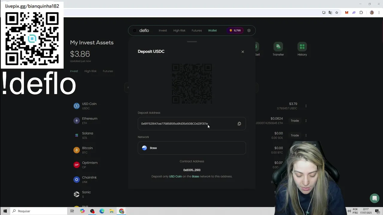Open the Chrome three-dot menu

[x=379, y=13]
